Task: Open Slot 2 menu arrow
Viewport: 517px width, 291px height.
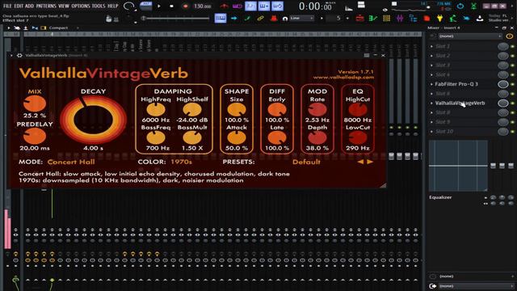Action: pyautogui.click(x=431, y=56)
